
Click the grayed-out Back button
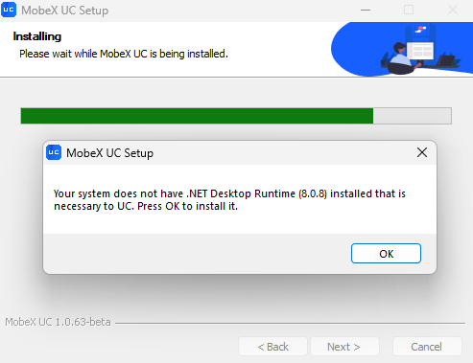[x=272, y=347]
